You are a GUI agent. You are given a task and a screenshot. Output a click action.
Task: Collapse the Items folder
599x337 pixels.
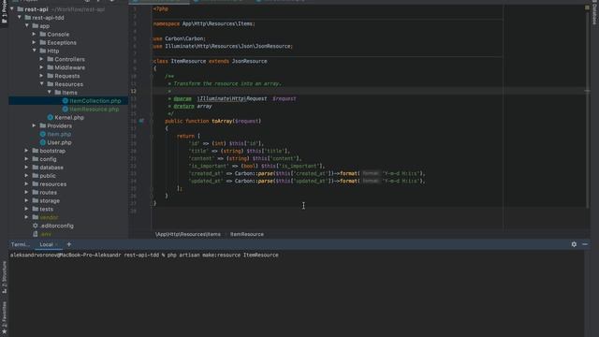50,93
